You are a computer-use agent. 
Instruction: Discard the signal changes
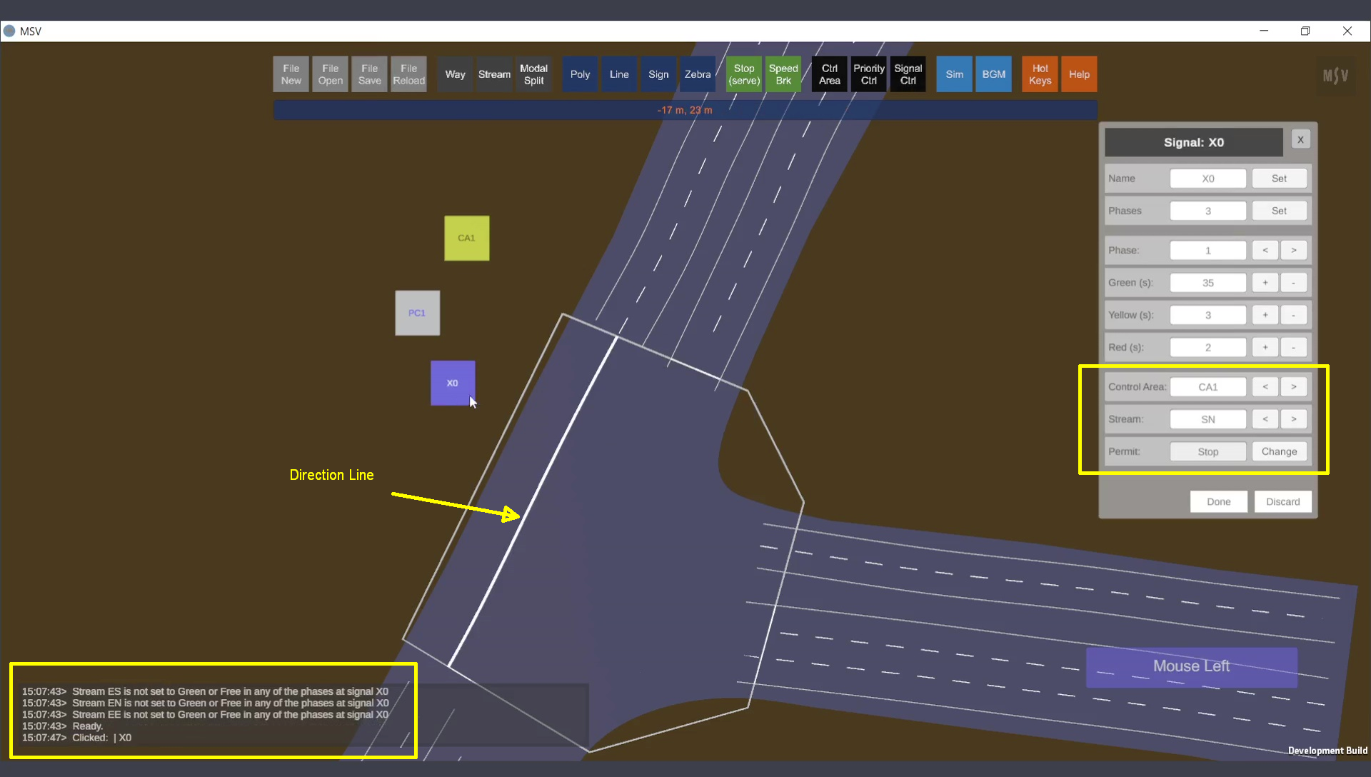[x=1282, y=501]
